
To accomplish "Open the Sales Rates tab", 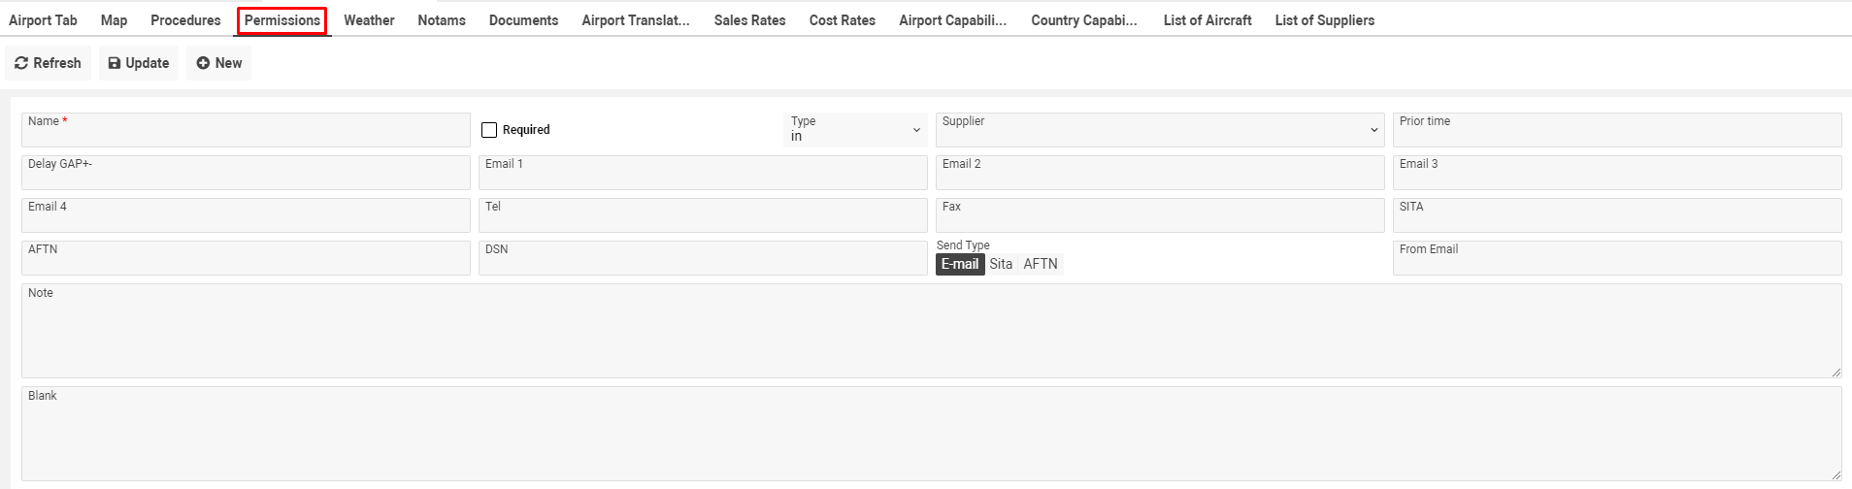I will point(749,20).
